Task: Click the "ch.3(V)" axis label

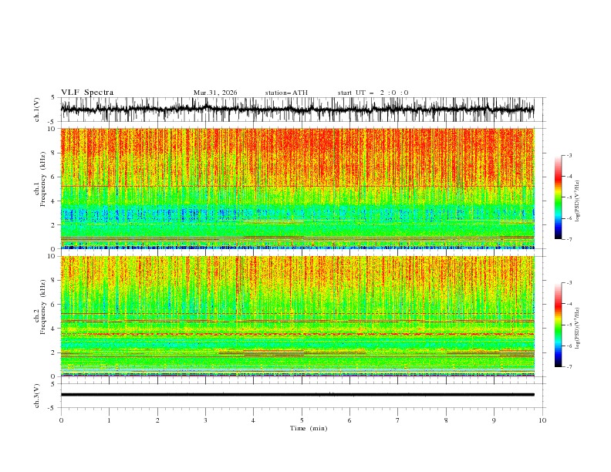Action: pos(37,396)
